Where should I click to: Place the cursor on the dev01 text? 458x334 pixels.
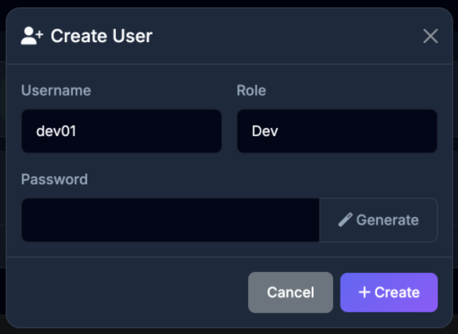coord(56,131)
